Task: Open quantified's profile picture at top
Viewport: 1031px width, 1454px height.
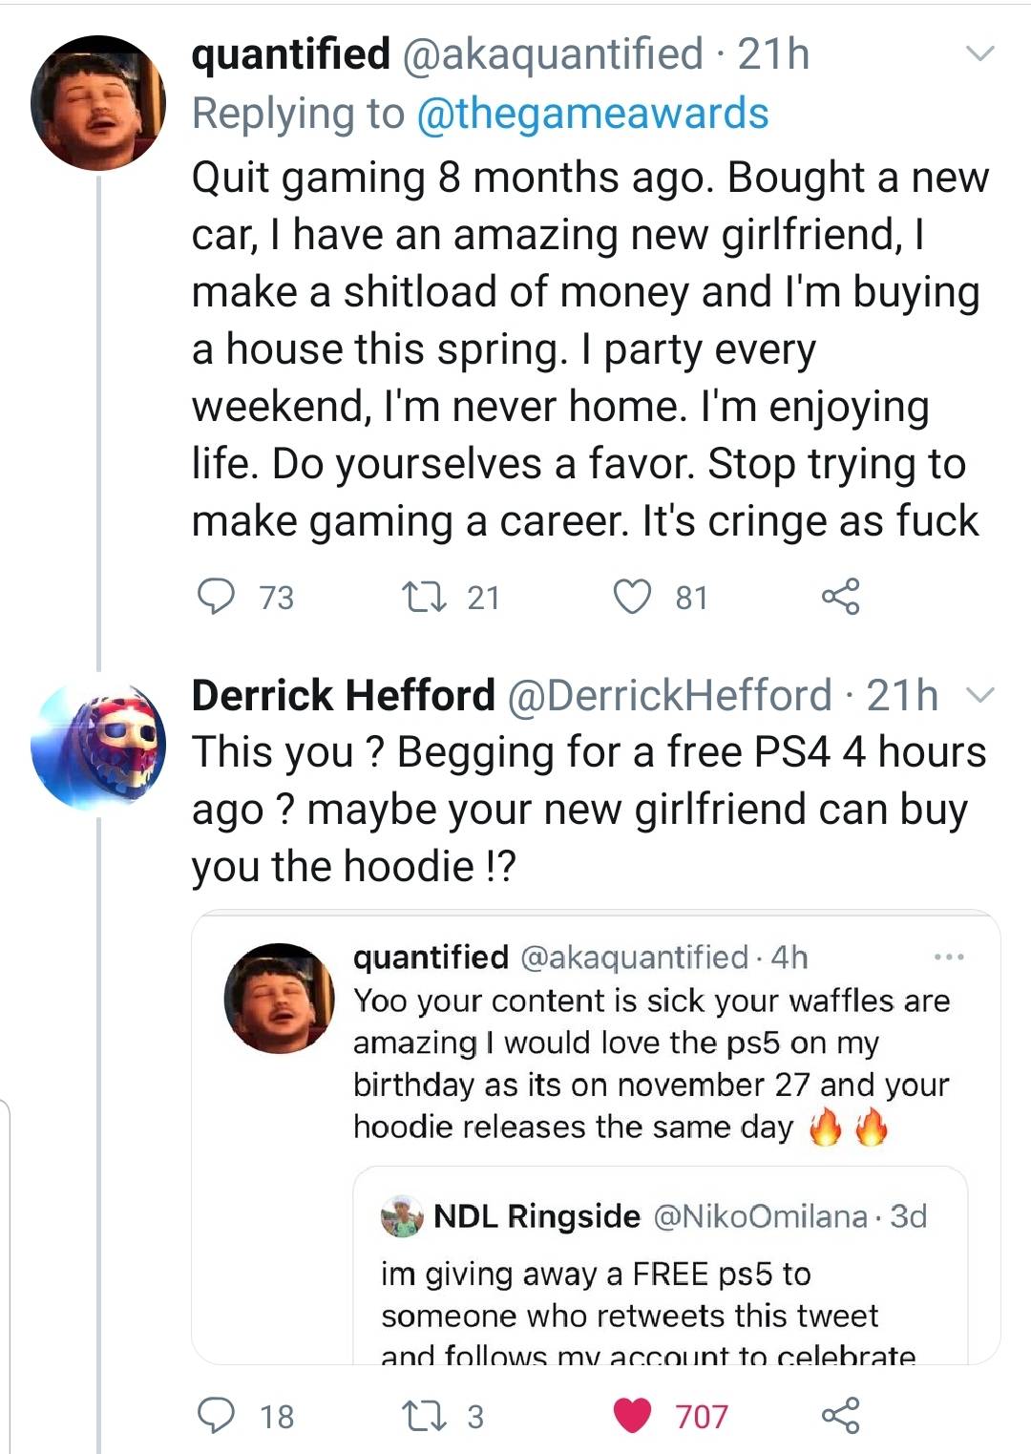Action: 98,103
